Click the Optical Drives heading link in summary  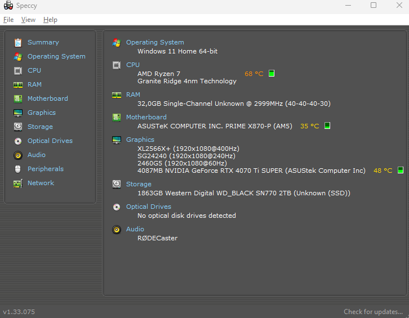[149, 207]
